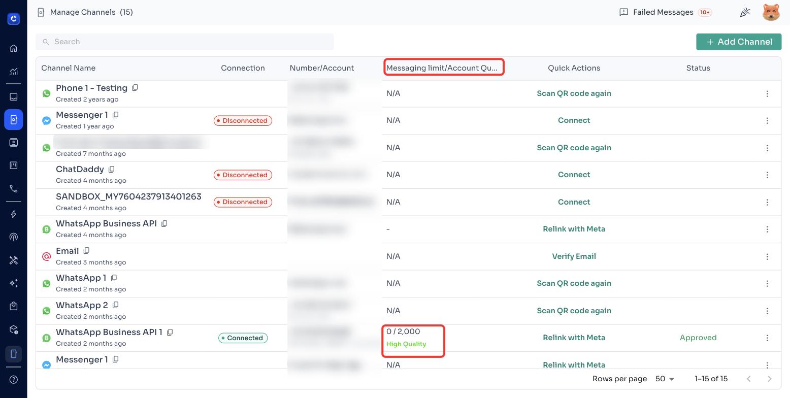790x398 pixels.
Task: Click the Status column header
Action: 698,68
